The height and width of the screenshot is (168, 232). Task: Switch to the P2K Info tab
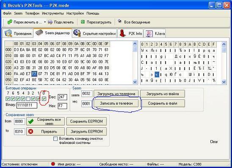(130, 33)
